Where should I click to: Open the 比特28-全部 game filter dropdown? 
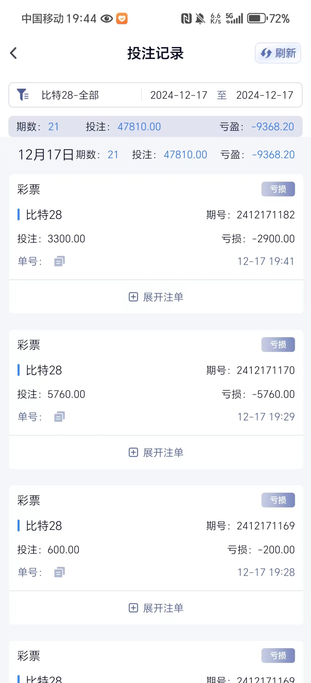click(x=70, y=95)
